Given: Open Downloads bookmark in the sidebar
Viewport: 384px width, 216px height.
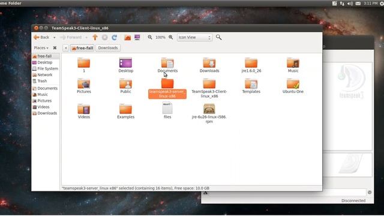Looking at the screenshot, I should pyautogui.click(x=46, y=113).
